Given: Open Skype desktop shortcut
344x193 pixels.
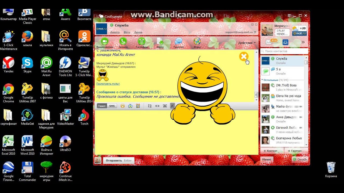Looking at the screenshot, I should pos(27,65).
